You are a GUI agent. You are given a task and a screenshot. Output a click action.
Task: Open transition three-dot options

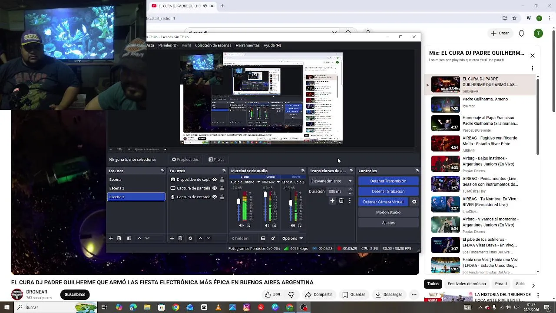click(350, 201)
